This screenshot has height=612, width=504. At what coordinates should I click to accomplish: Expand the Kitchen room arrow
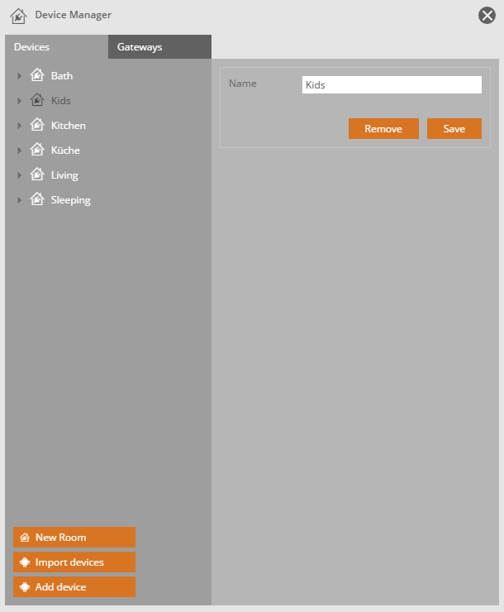(x=19, y=126)
